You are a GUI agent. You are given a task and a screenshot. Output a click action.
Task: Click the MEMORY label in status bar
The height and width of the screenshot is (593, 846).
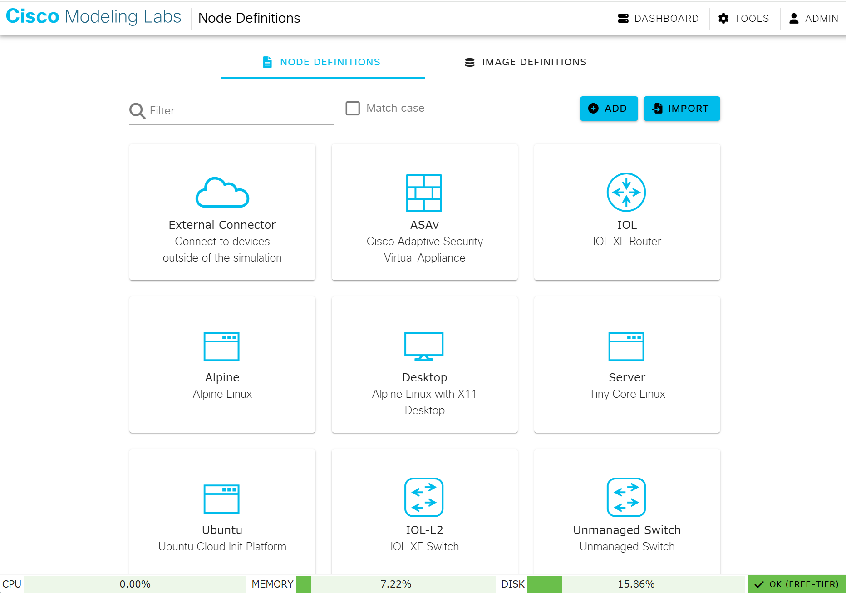[x=272, y=584]
